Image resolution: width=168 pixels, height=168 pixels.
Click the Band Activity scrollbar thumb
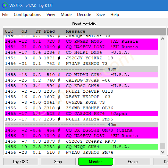162,146
